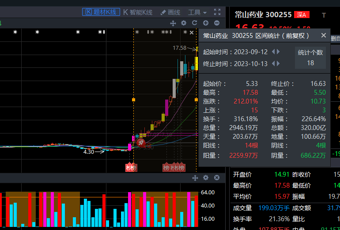This screenshot has width=340, height=230.
Task: Click 阴线 count 4根
Action: [321, 145]
